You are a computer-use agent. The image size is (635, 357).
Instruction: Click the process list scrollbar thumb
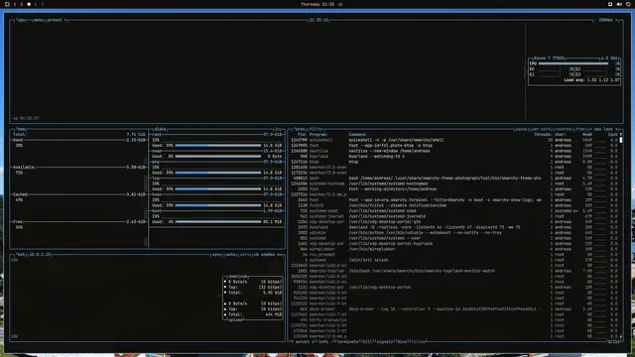[621, 140]
